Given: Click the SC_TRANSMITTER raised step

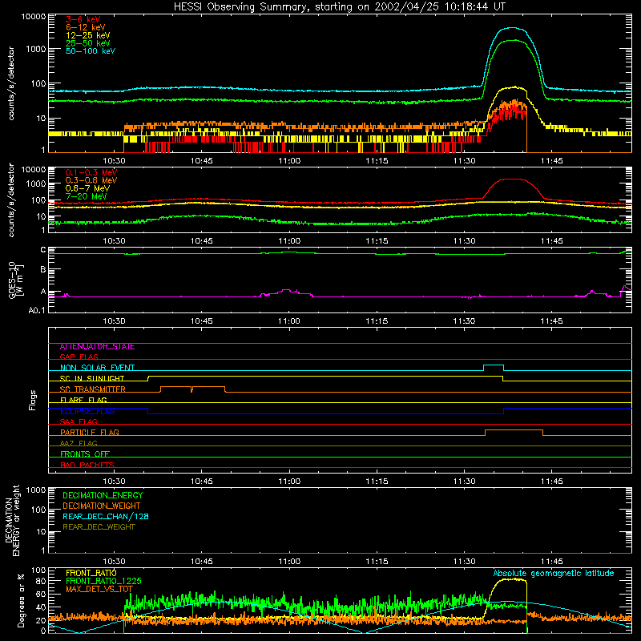Looking at the screenshot, I should pos(192,387).
